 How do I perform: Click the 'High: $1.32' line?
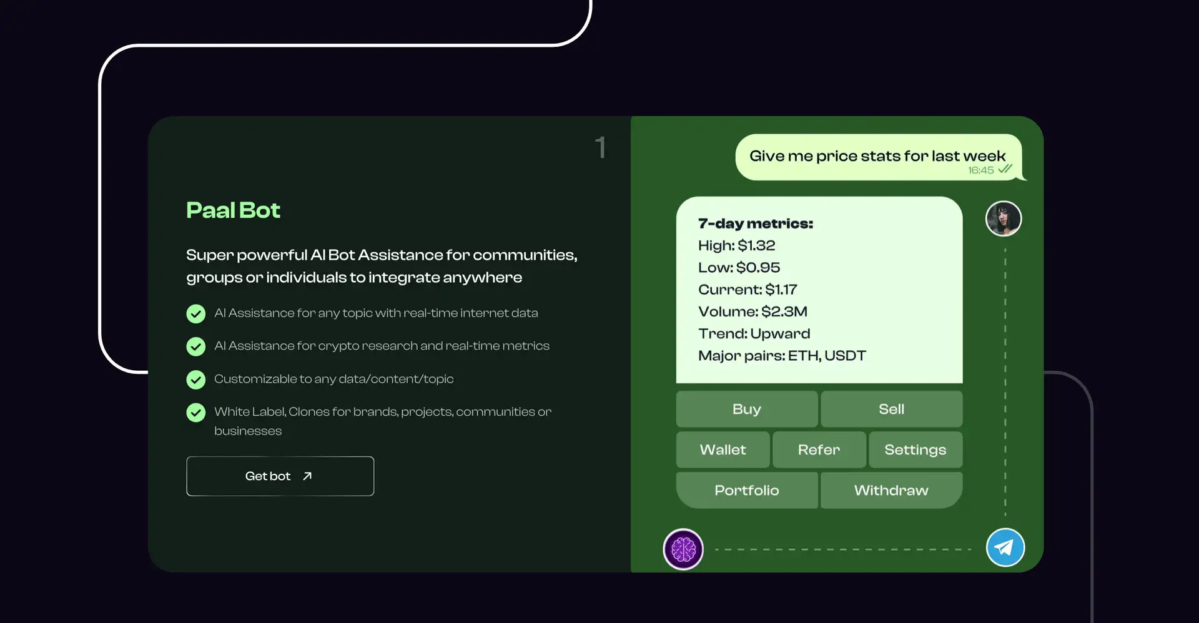pos(737,245)
